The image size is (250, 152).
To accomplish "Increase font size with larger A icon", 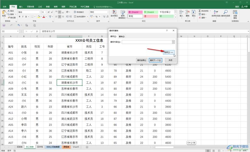I will click(x=49, y=12).
